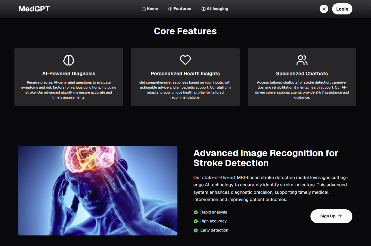Click the heart icon above Personalized Health Insights
371x246 pixels.
[x=185, y=60]
